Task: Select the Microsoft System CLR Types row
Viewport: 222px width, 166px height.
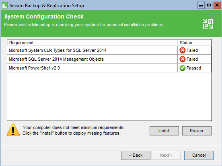Action: (x=109, y=50)
